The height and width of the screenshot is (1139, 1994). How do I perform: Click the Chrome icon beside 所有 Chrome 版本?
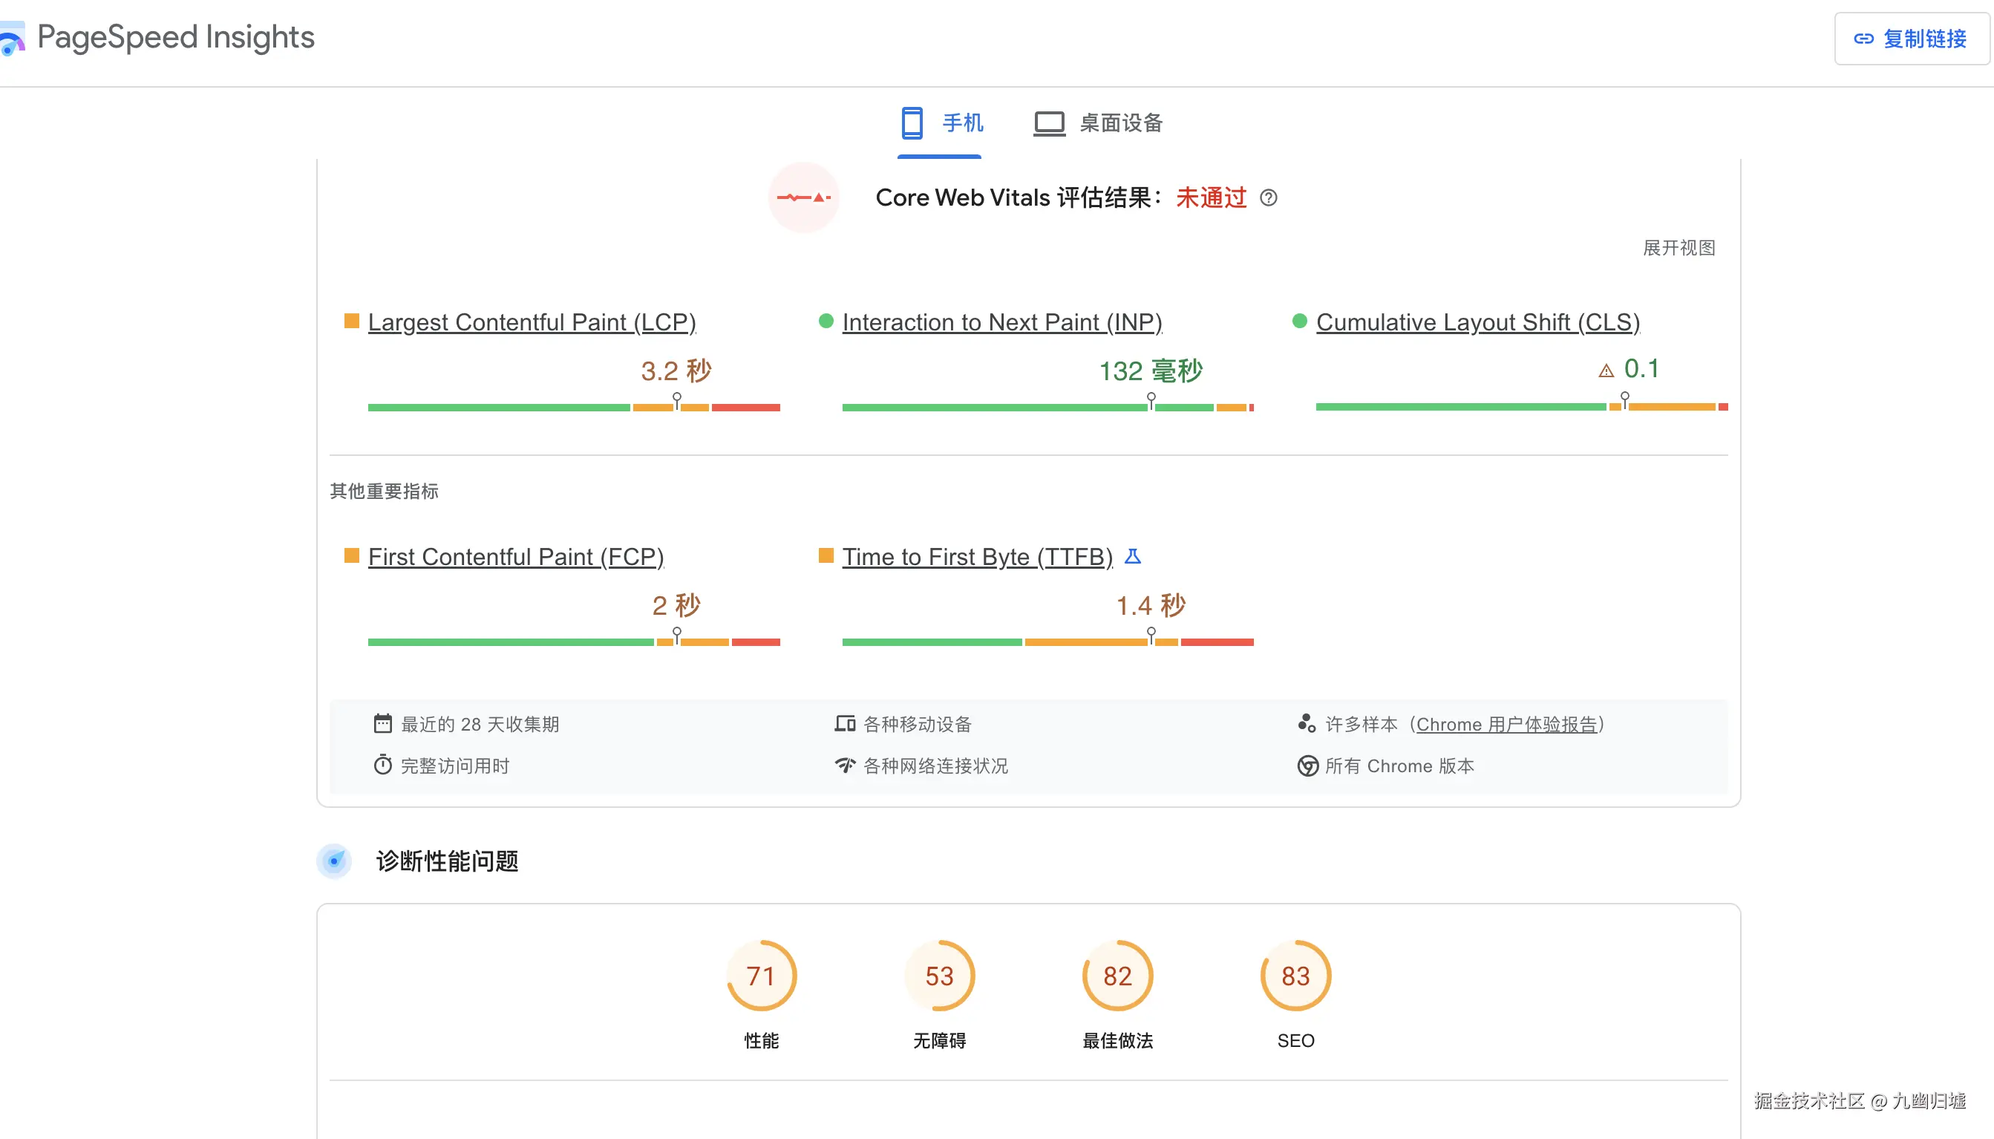click(1307, 766)
